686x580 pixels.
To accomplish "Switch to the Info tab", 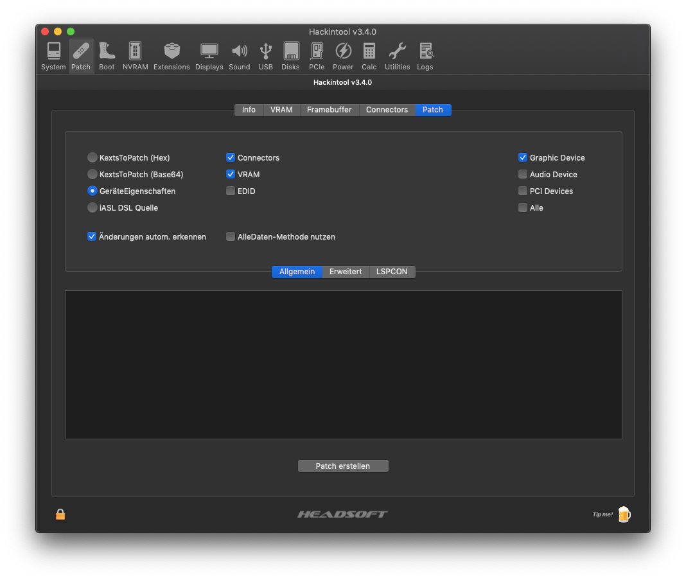I will click(249, 110).
